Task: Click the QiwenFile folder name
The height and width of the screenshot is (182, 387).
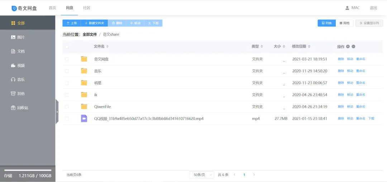Action: [x=102, y=106]
